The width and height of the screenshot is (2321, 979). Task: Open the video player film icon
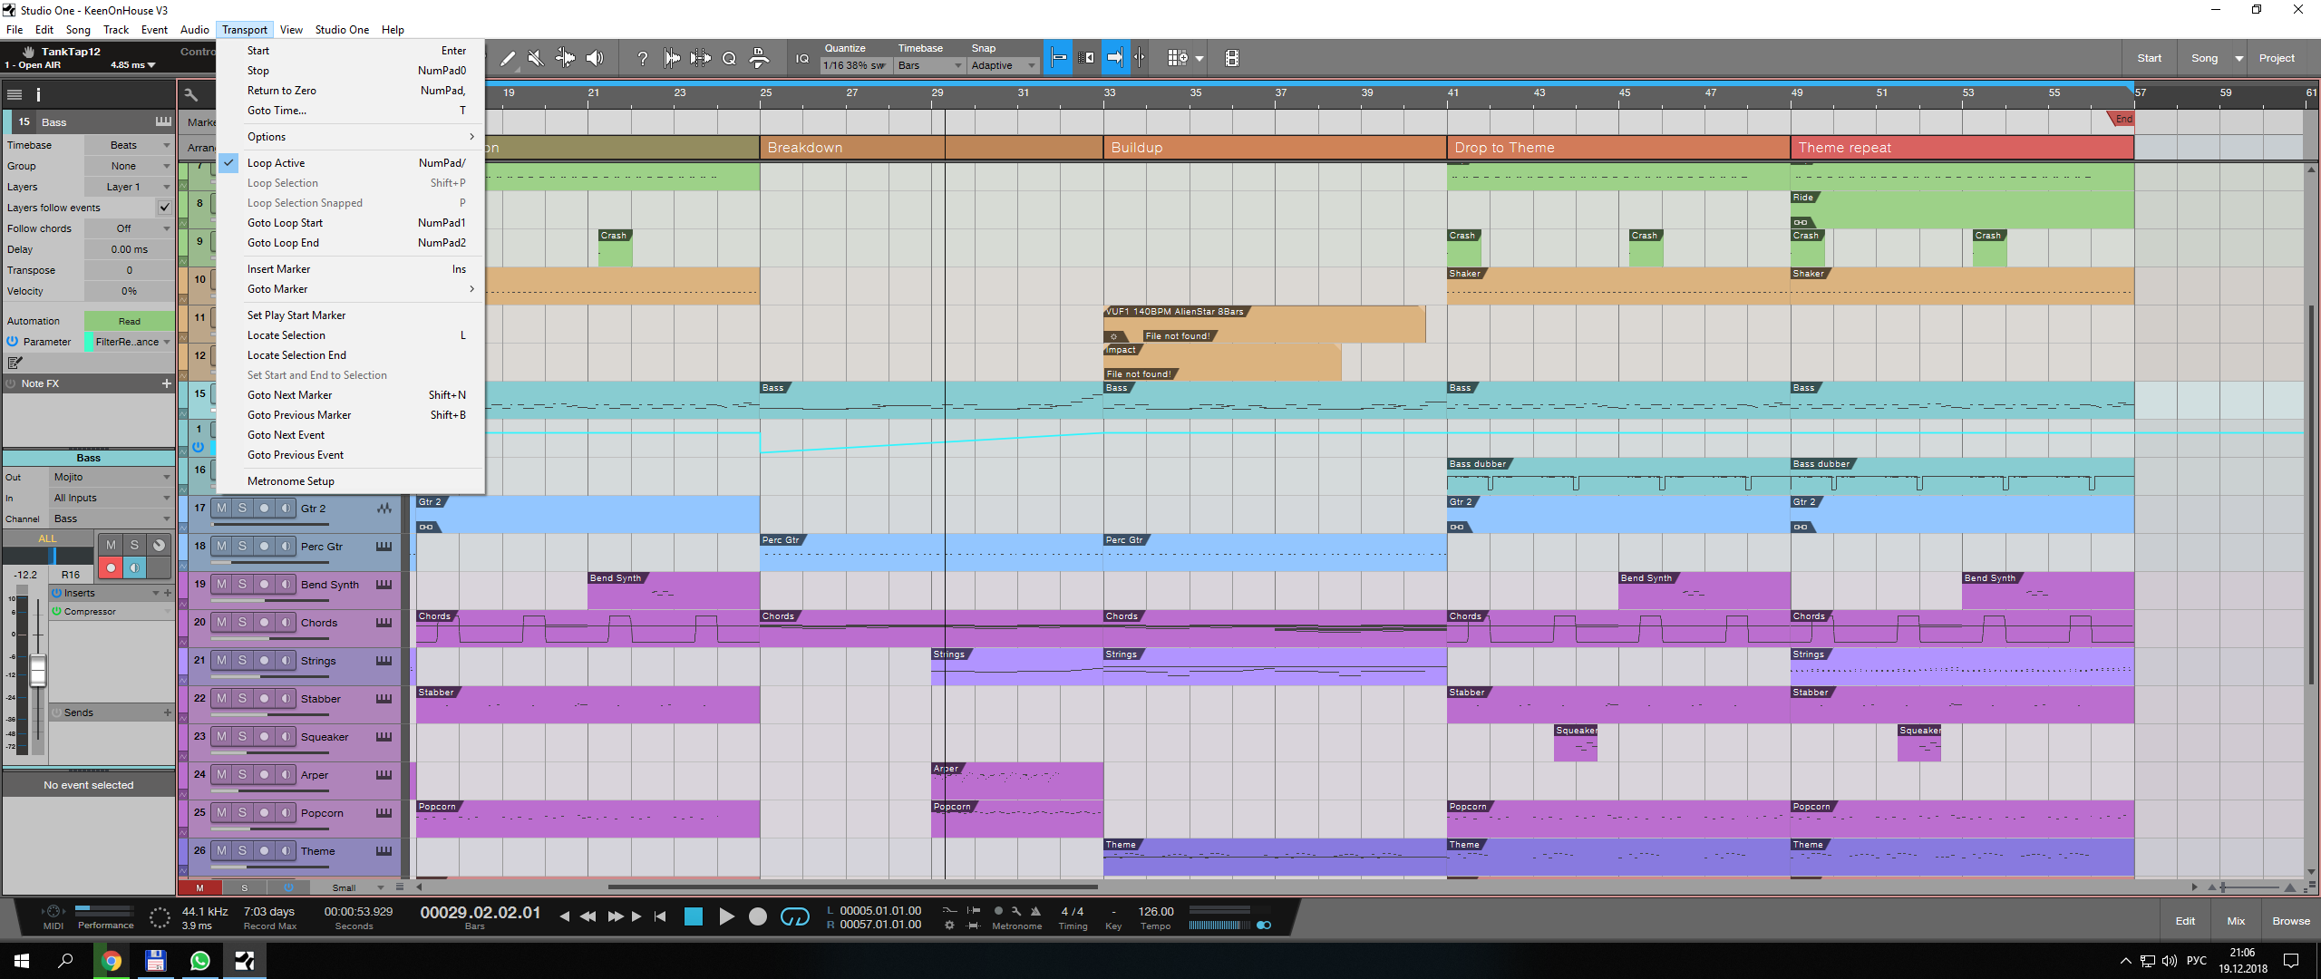1231,58
